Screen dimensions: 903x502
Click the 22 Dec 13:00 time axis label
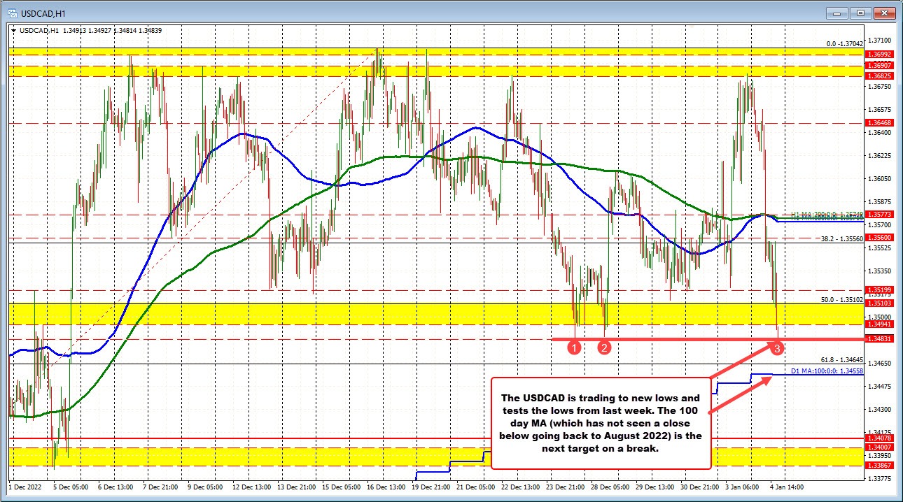(x=520, y=487)
